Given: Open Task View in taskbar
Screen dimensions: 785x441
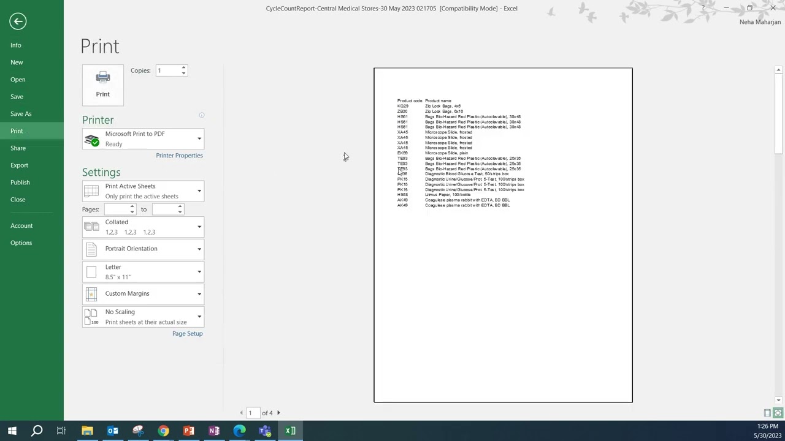Looking at the screenshot, I should pos(61,431).
